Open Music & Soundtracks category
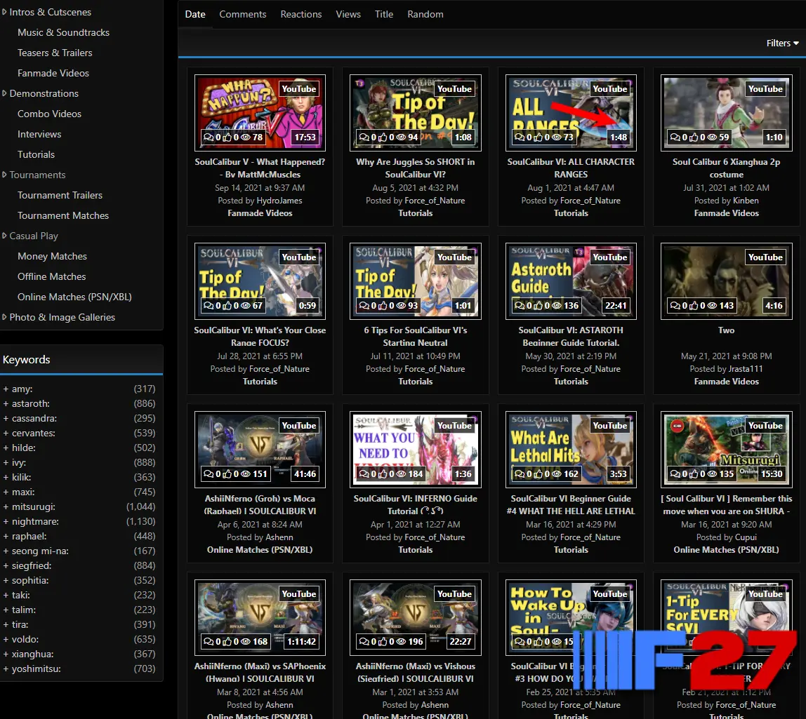Screen dimensions: 806x719 [x=63, y=32]
